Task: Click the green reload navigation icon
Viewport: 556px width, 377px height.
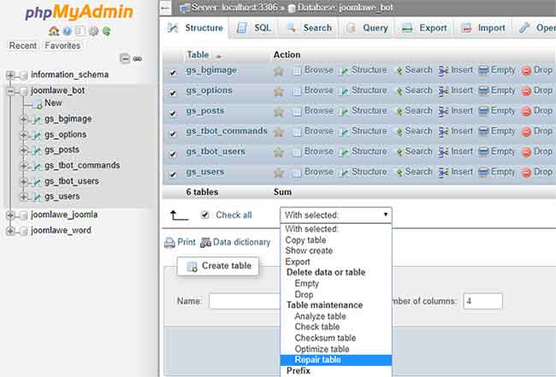Action: pos(106,32)
